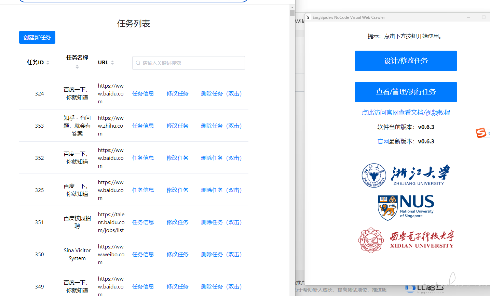Open 任务信息 for task 349
This screenshot has width=490, height=296.
143,286
